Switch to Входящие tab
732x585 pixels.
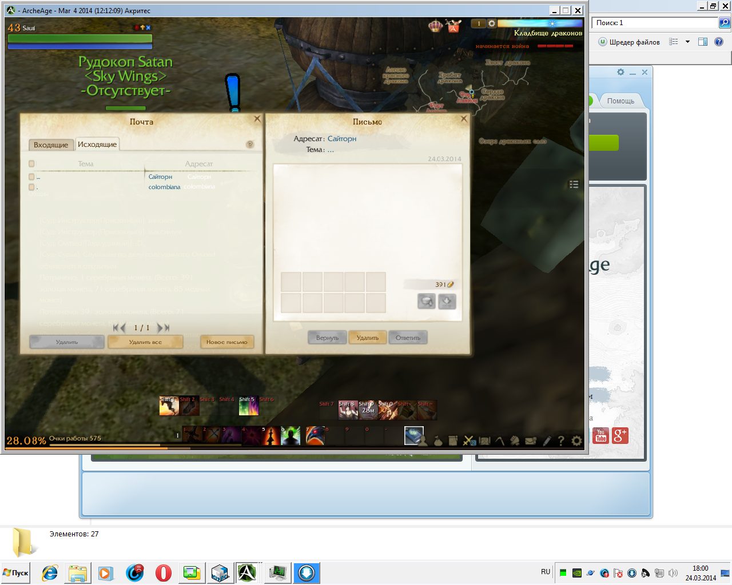click(x=51, y=145)
